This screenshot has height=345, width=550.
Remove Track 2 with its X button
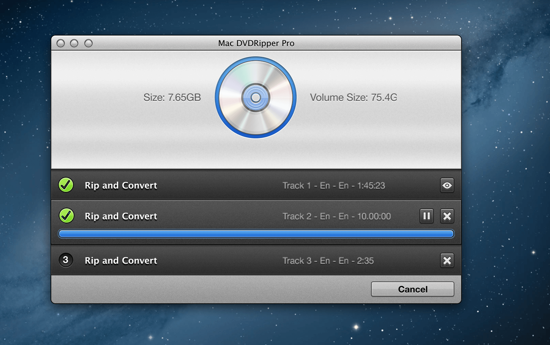pyautogui.click(x=447, y=216)
